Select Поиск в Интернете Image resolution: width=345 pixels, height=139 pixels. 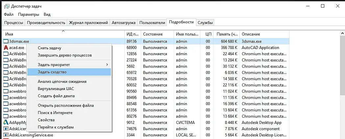point(69,113)
